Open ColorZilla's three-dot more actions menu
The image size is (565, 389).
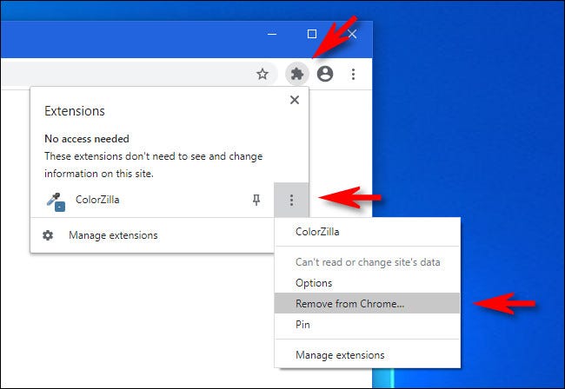coord(291,200)
